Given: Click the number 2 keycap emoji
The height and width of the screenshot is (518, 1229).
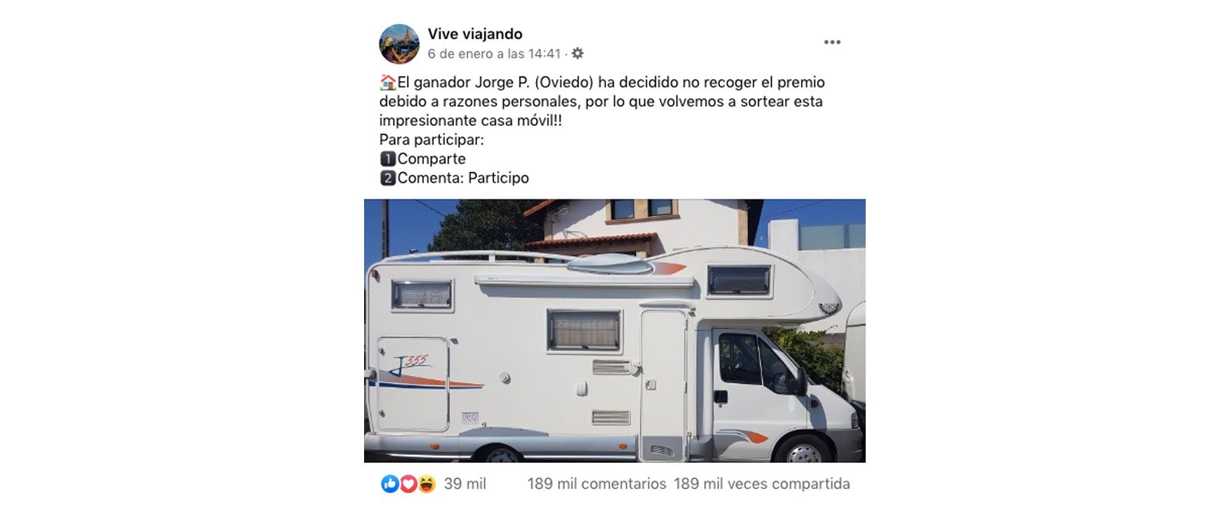Looking at the screenshot, I should tap(388, 178).
